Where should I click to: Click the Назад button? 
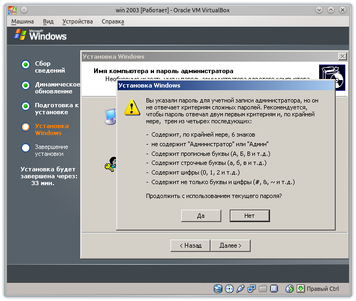pyautogui.click(x=190, y=245)
